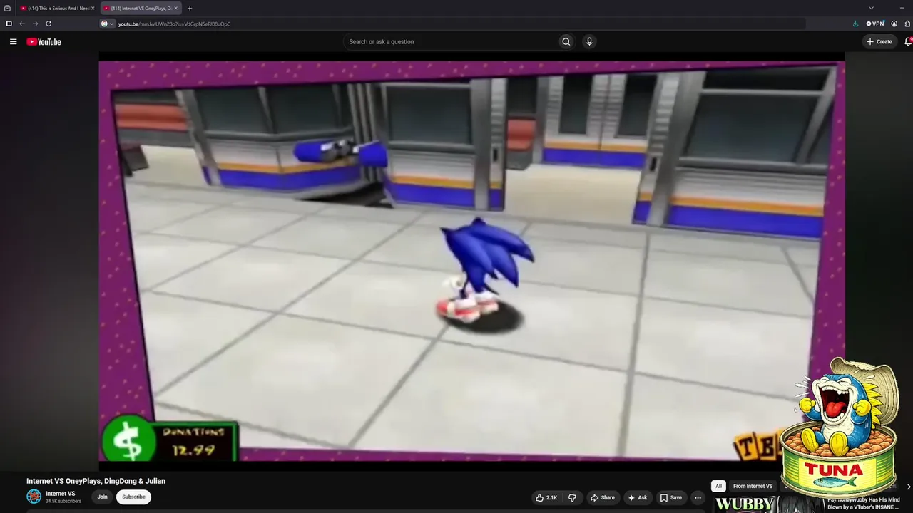
Task: Go back in browser history
Action: click(x=22, y=24)
